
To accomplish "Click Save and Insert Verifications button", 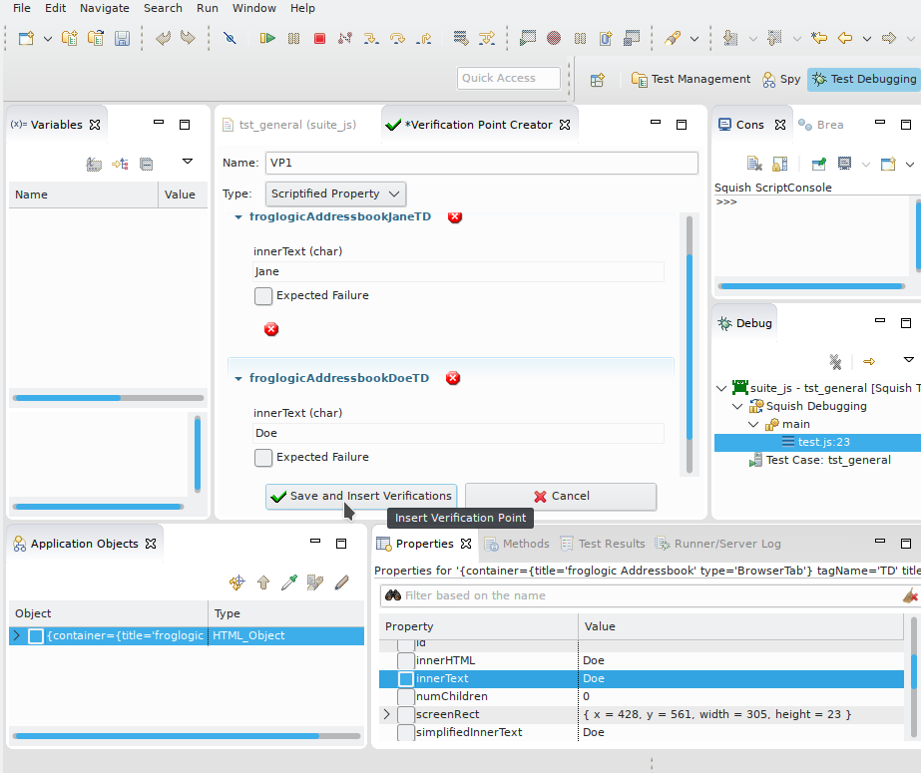I will pyautogui.click(x=360, y=496).
